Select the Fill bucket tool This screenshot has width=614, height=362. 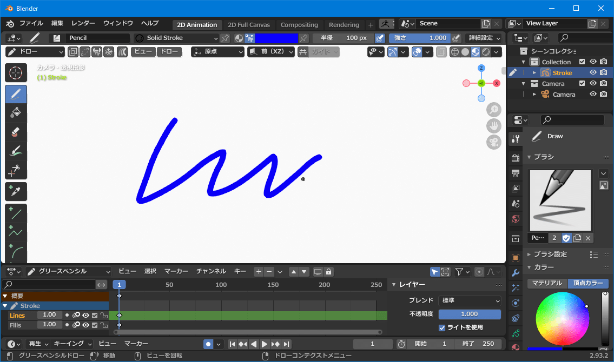[x=16, y=113]
